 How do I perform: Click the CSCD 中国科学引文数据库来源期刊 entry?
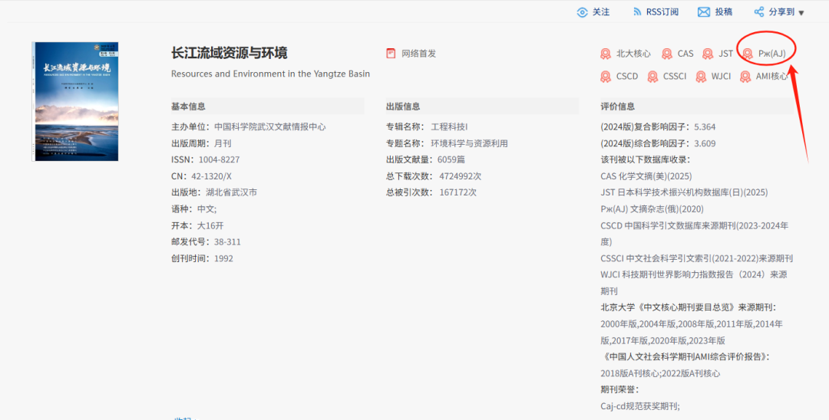(694, 233)
